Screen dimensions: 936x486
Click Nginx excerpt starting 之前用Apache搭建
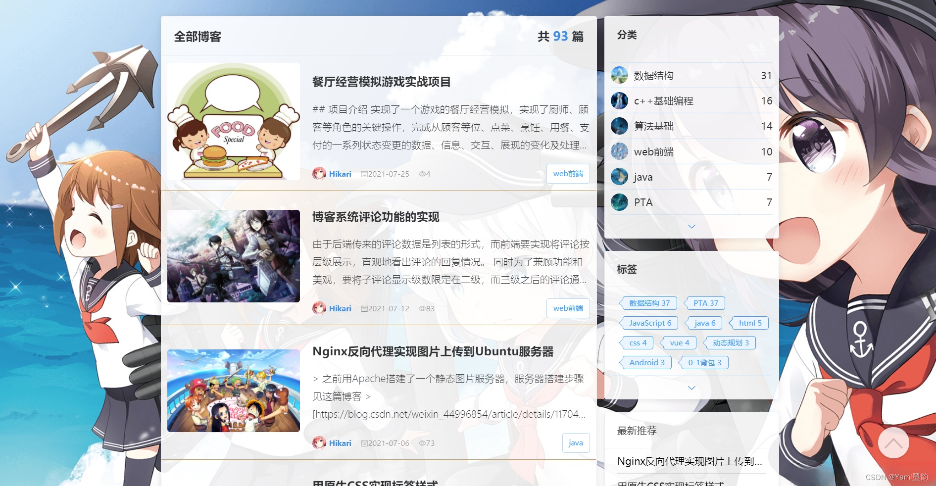pos(449,396)
